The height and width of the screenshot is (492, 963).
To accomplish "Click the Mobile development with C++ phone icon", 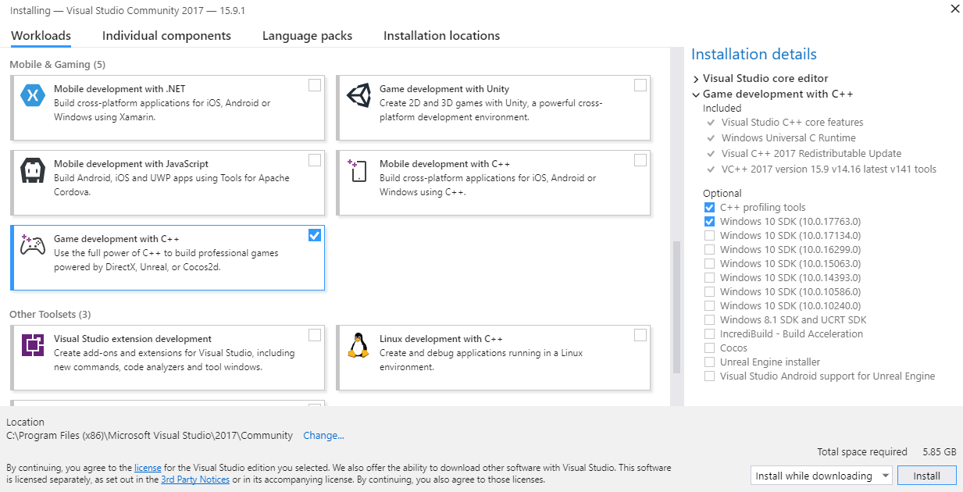I will coord(358,171).
